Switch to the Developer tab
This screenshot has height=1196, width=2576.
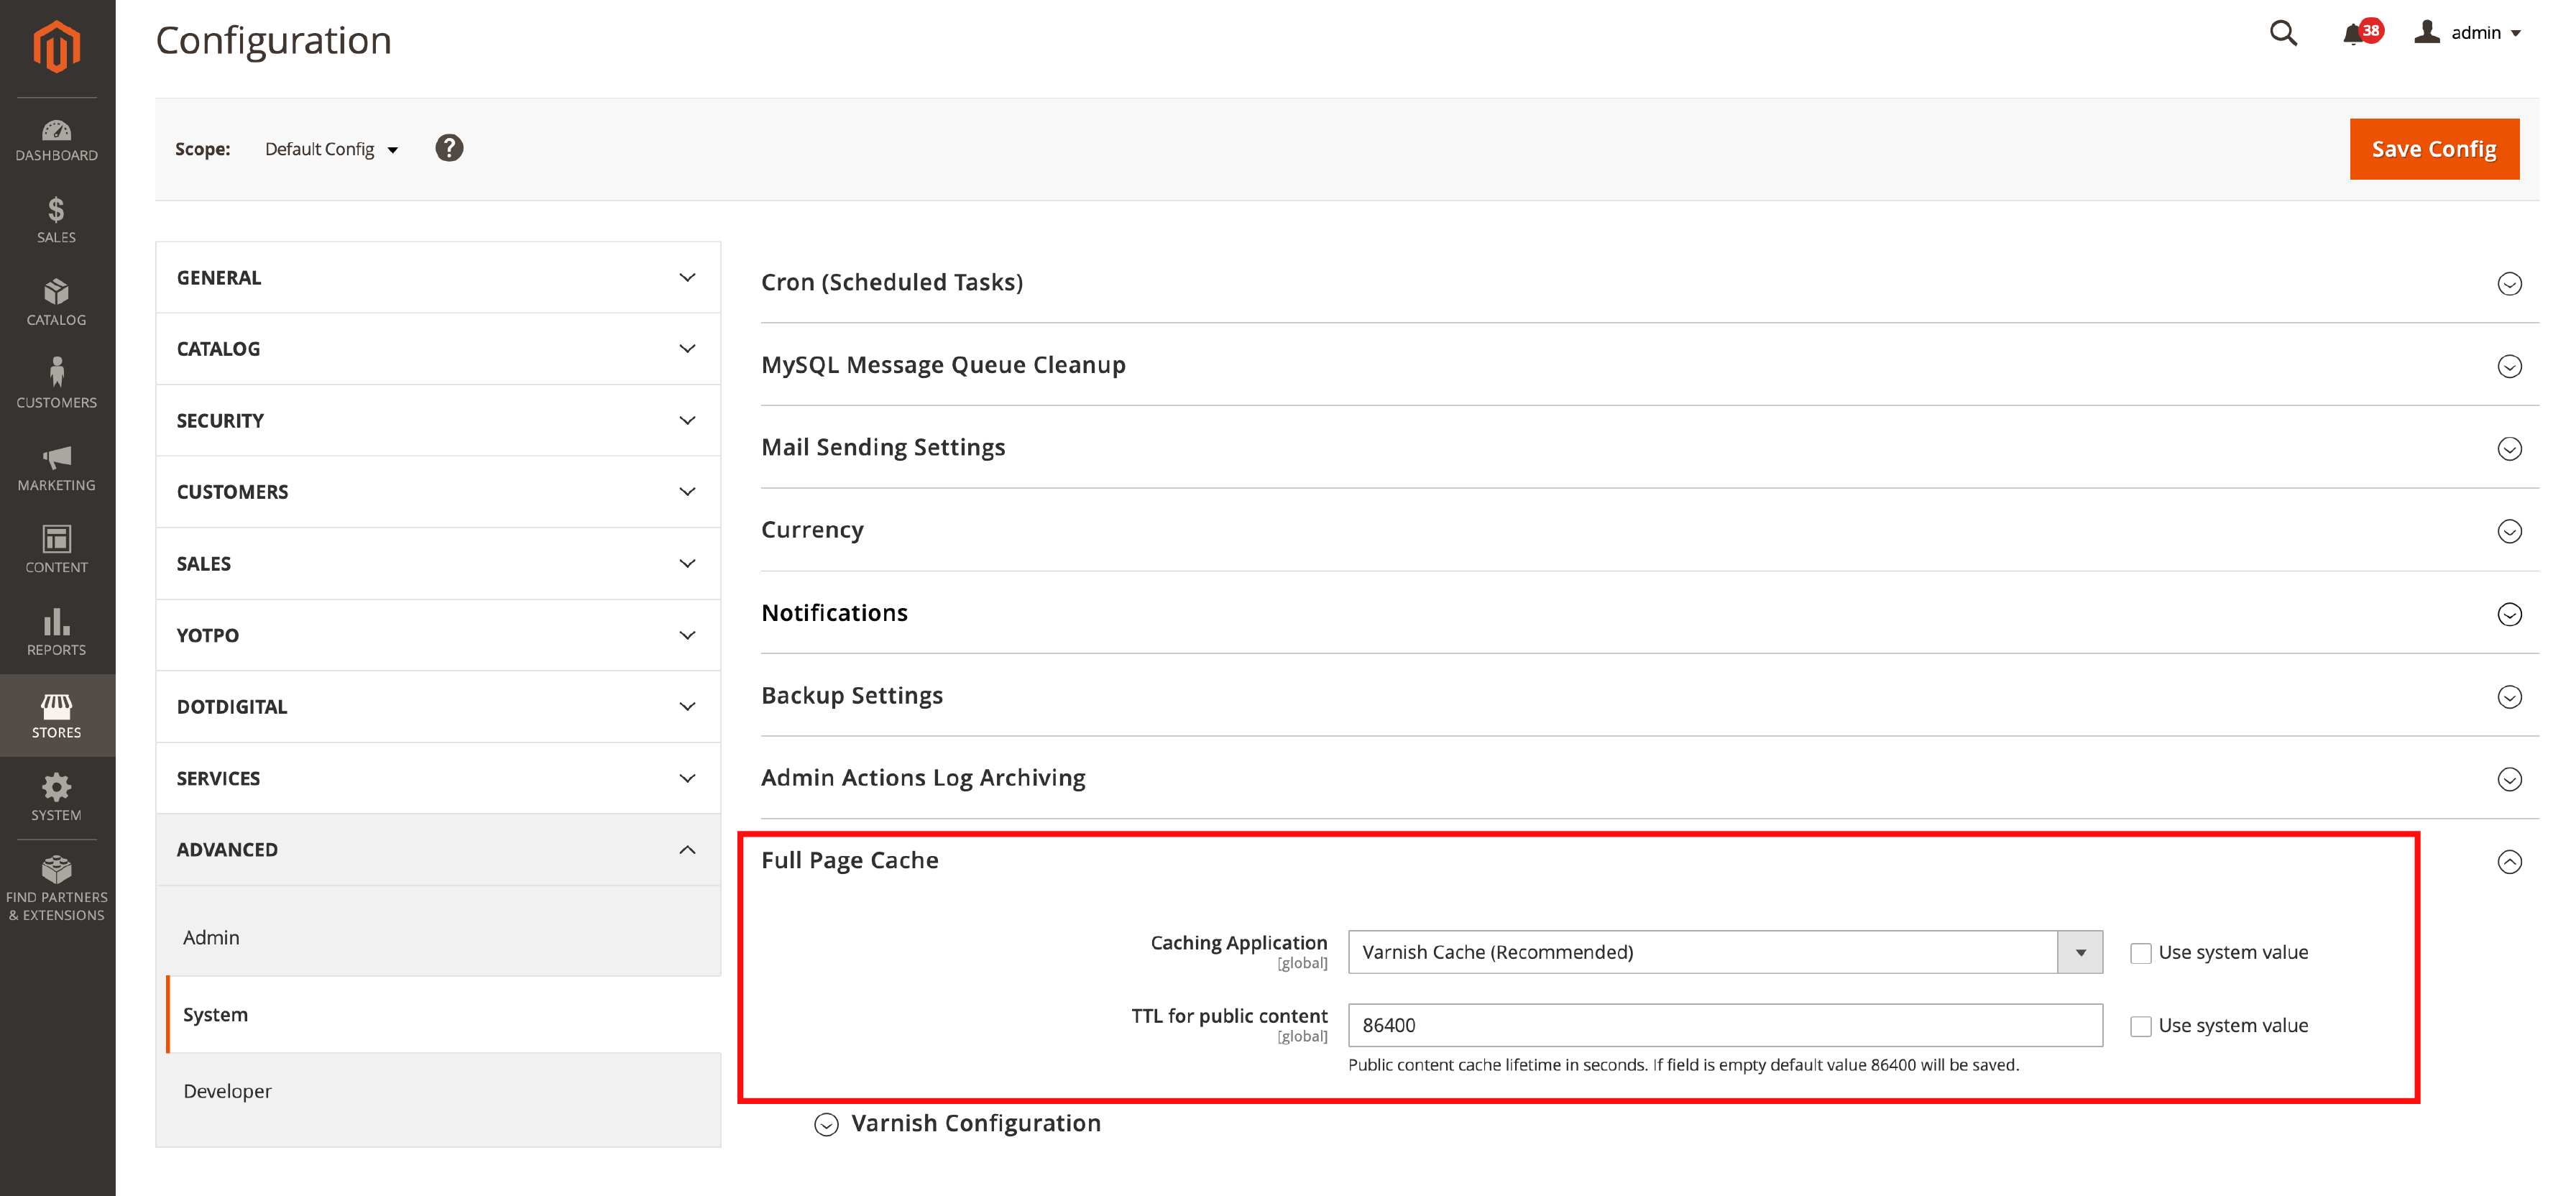pyautogui.click(x=227, y=1090)
